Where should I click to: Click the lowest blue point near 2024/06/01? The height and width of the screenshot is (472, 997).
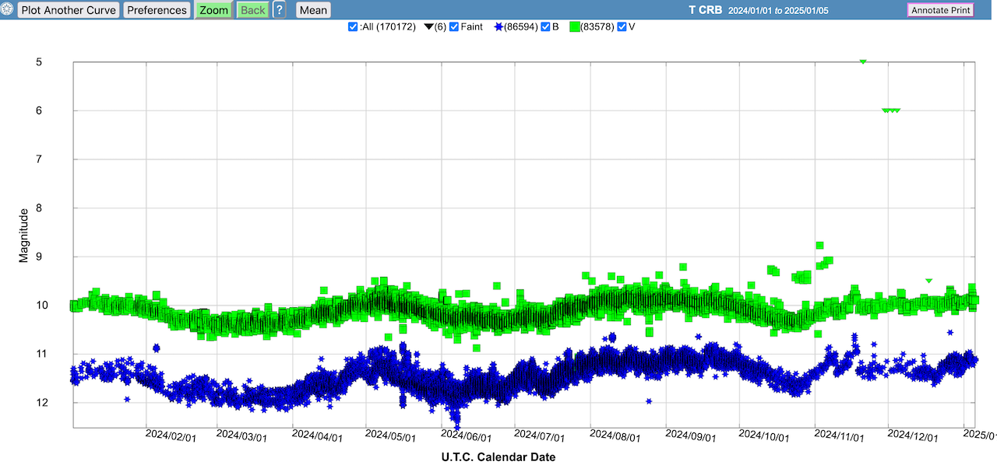[x=456, y=426]
